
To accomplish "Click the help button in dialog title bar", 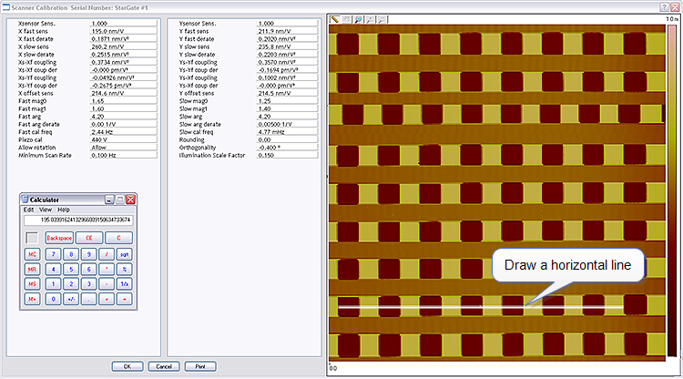I will click(x=664, y=7).
